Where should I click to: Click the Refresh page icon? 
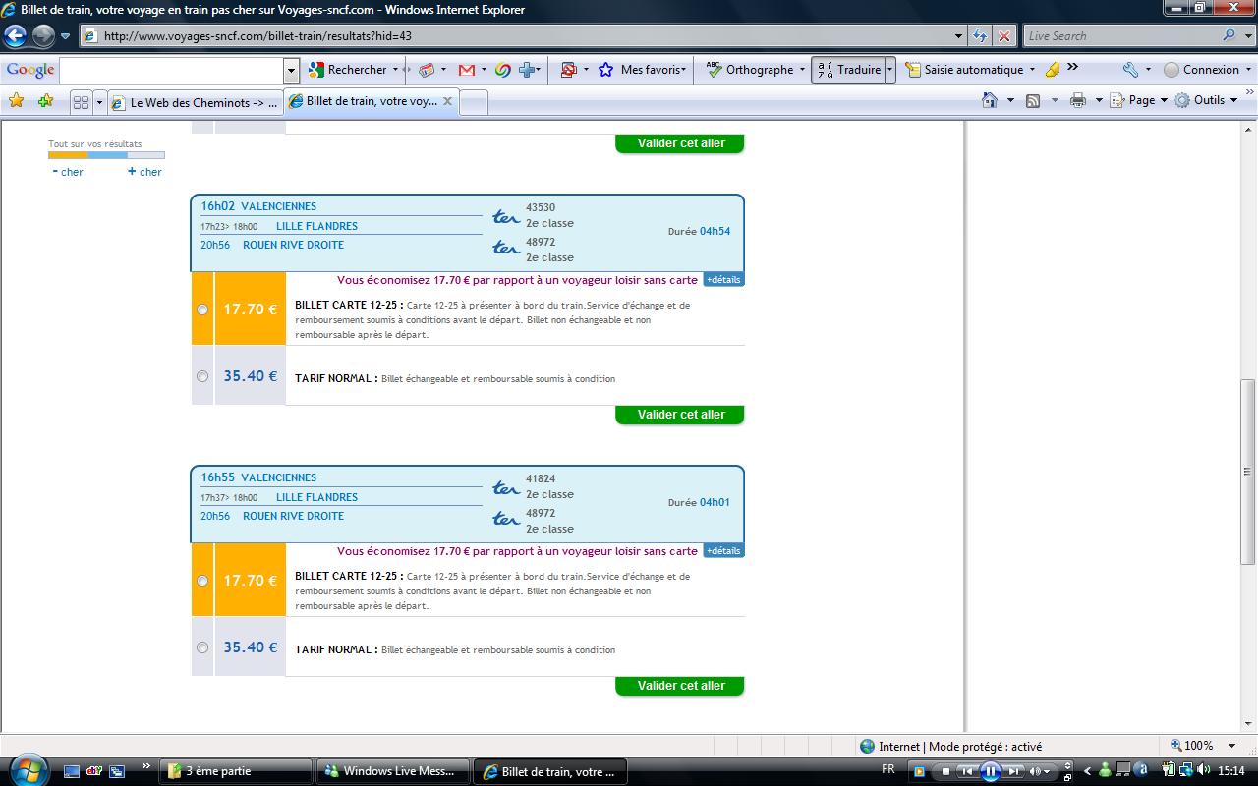click(980, 36)
